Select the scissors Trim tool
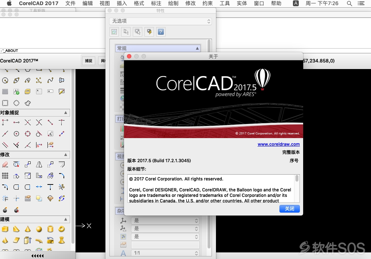This screenshot has height=259, width=371. point(62,187)
